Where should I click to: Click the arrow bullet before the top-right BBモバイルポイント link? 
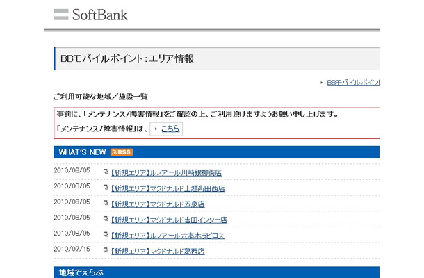(321, 83)
